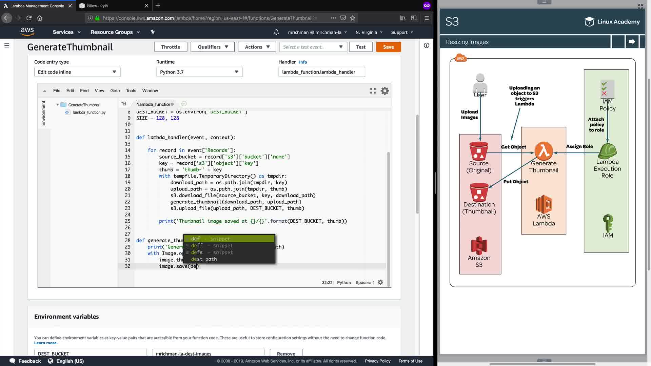651x366 pixels.
Task: Bookmark page with star icon
Action: tap(353, 18)
